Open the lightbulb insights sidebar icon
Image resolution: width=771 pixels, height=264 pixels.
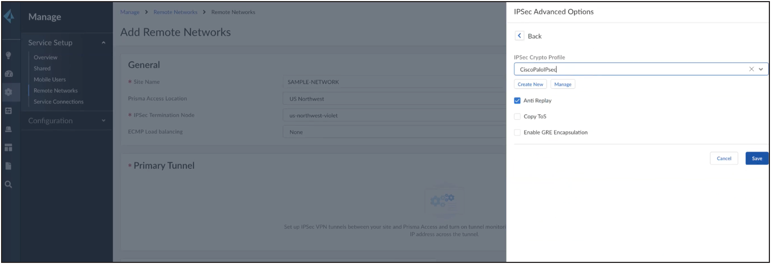9,55
